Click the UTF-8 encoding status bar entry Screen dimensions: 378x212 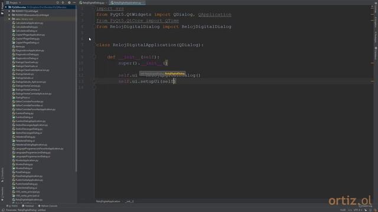point(357,210)
